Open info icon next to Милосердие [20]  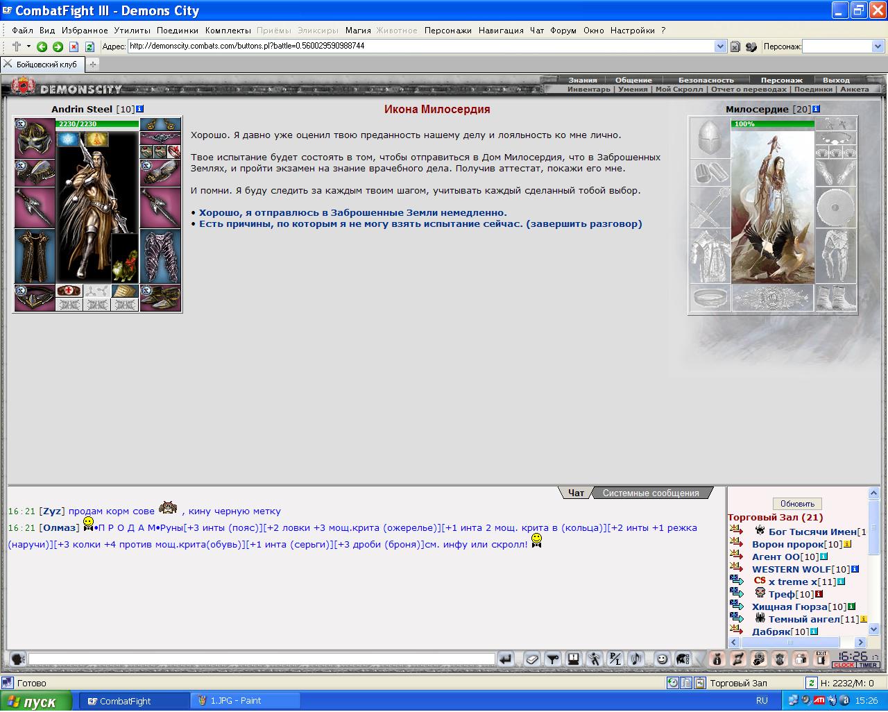point(816,109)
